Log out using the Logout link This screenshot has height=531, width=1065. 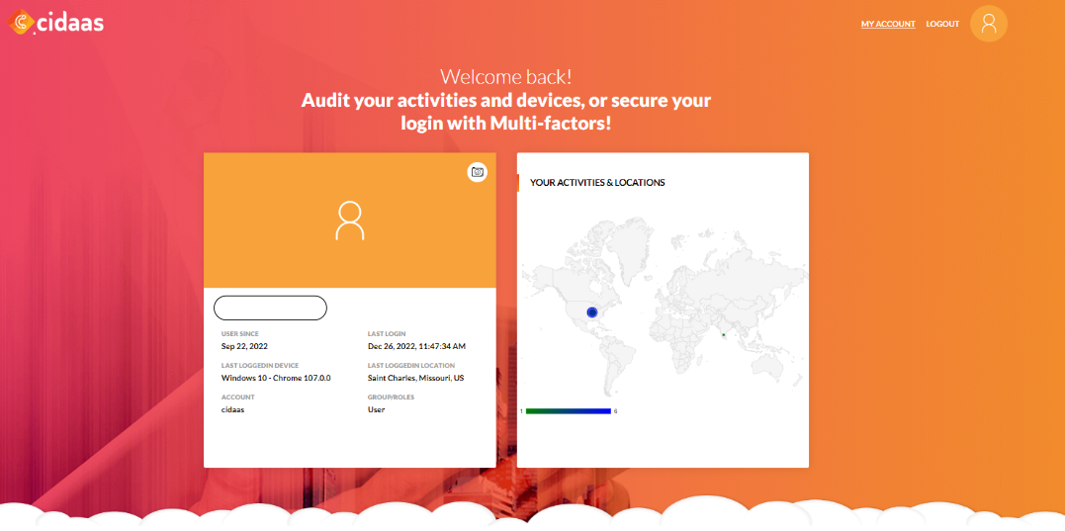tap(942, 24)
